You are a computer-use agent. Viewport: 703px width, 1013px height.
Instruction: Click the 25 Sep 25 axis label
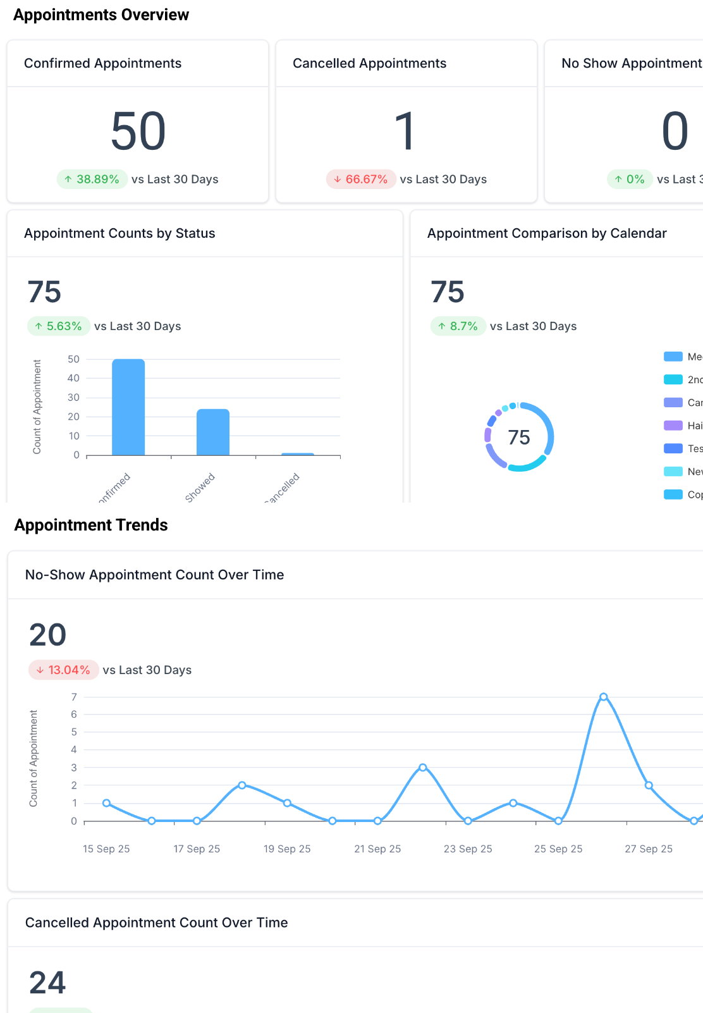tap(558, 849)
